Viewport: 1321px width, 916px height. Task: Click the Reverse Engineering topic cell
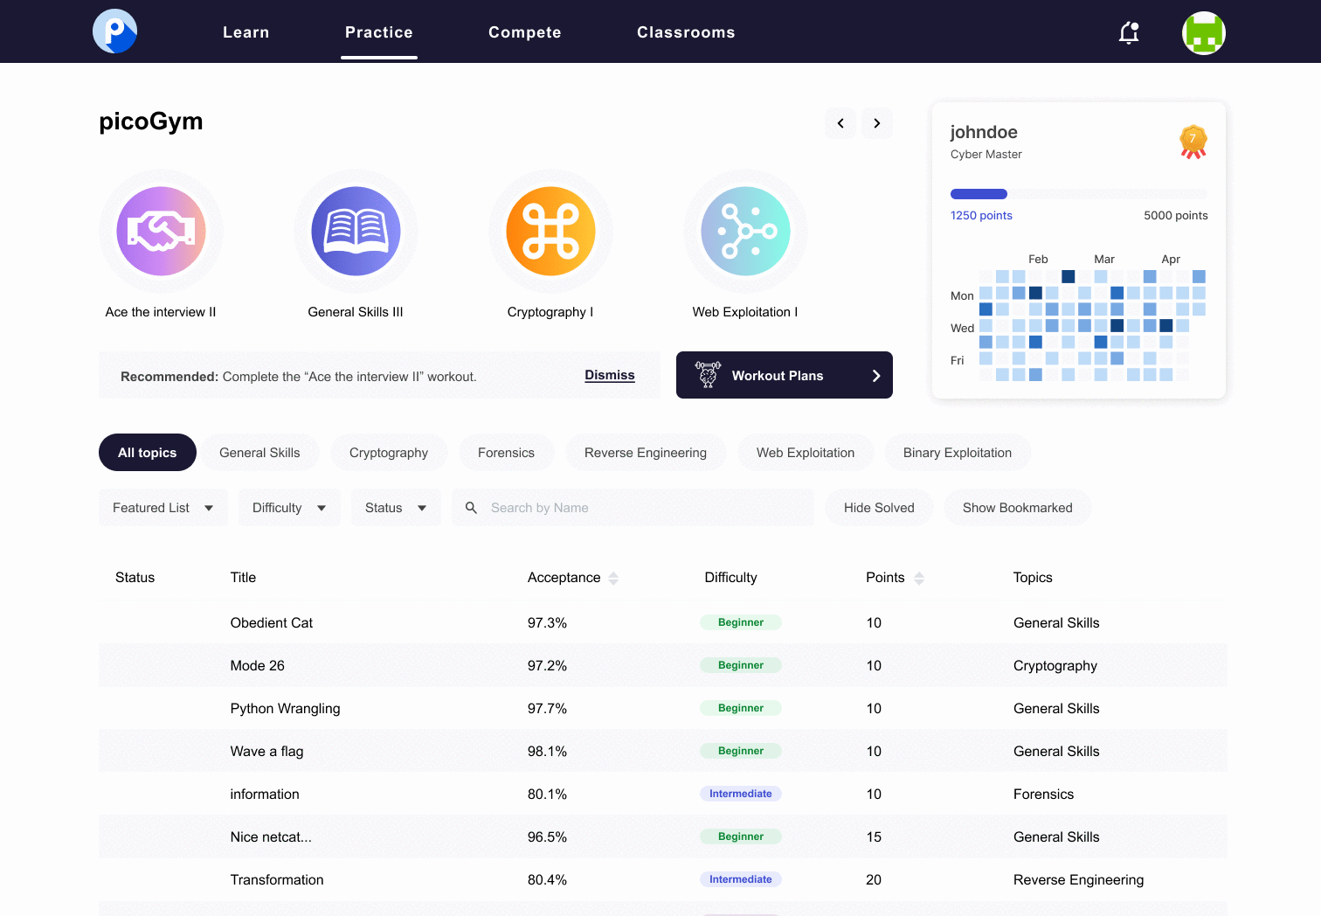[x=1078, y=880]
